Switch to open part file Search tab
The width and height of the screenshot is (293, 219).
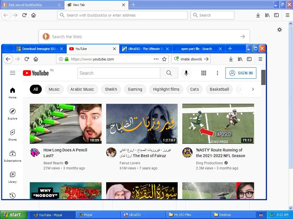(198, 49)
